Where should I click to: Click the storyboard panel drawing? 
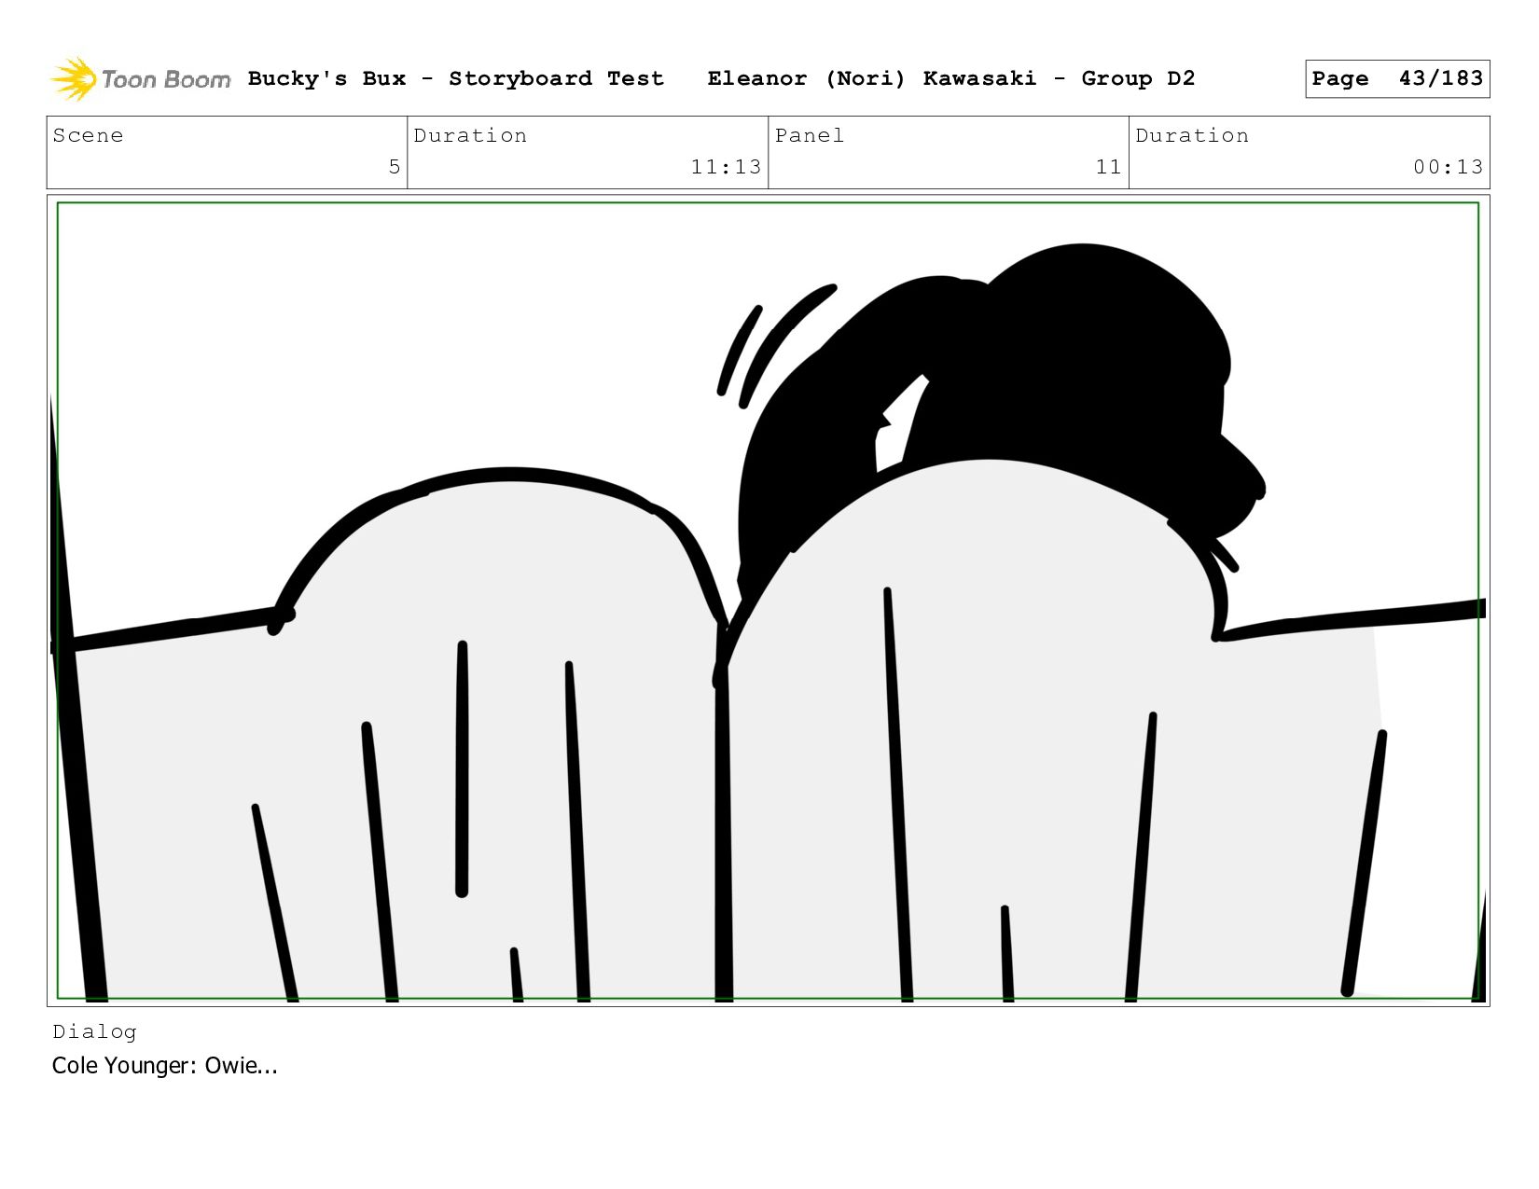(768, 601)
